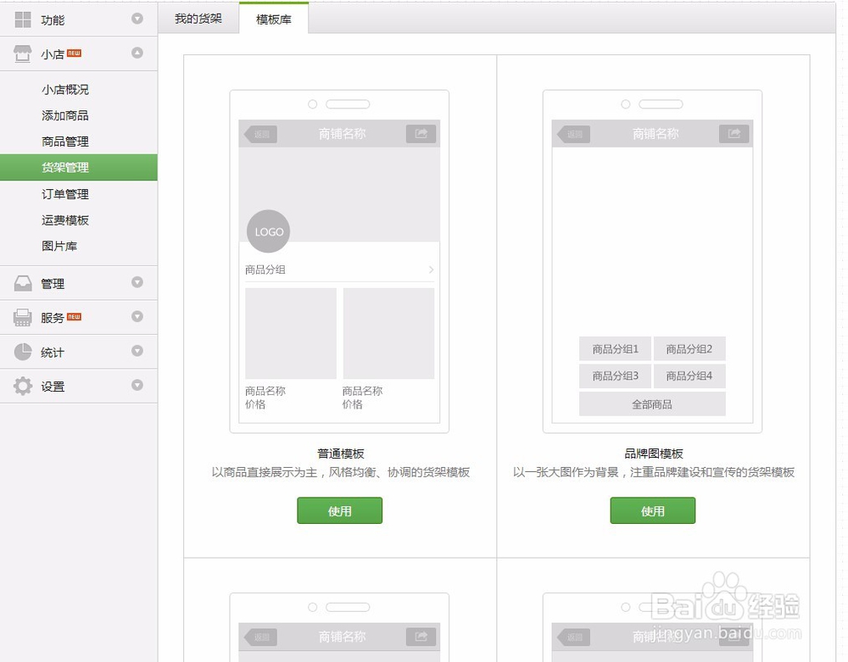The width and height of the screenshot is (848, 662).
Task: Switch to the 我的货架 tab
Action: pyautogui.click(x=198, y=16)
